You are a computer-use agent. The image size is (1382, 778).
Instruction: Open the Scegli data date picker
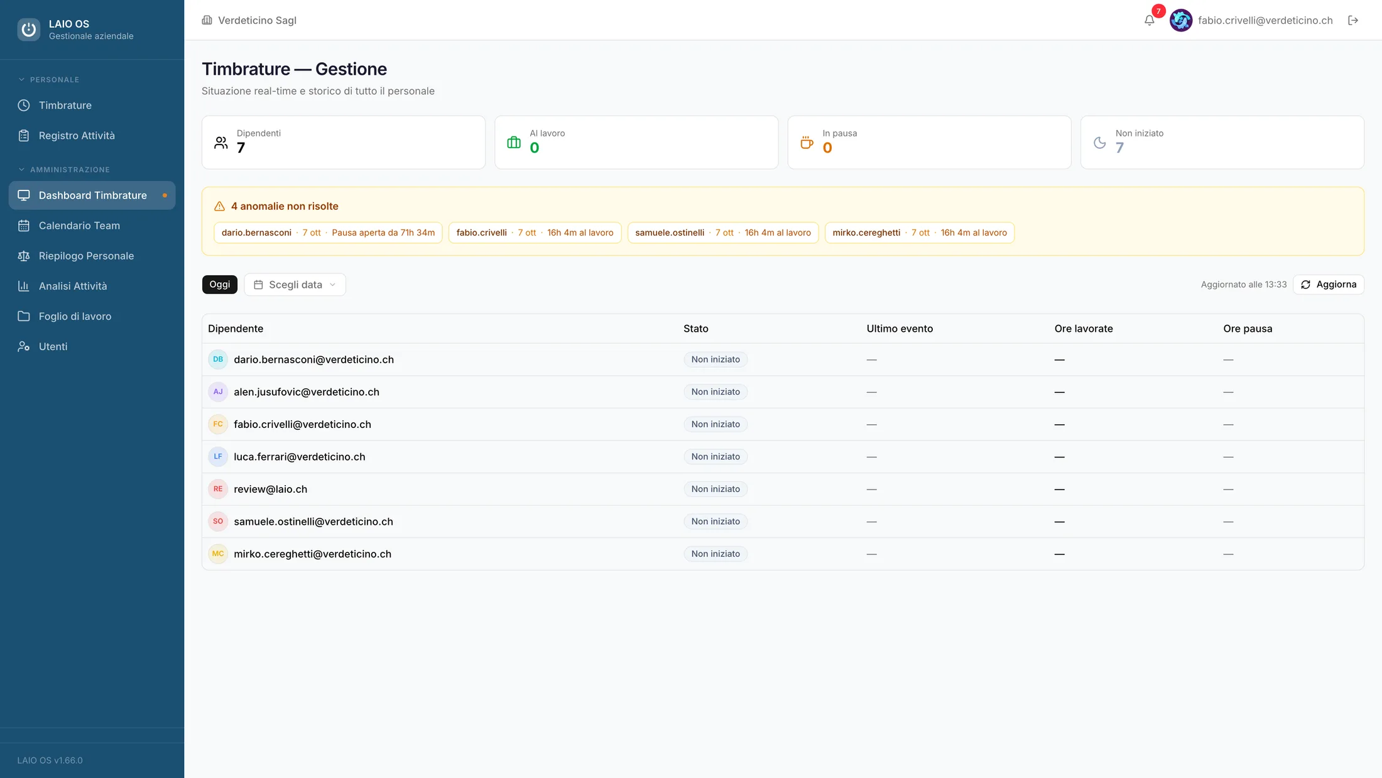[x=295, y=285]
